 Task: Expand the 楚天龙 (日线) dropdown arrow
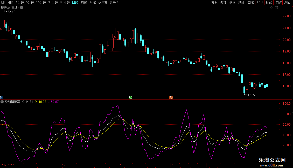pyautogui.click(x=22, y=8)
